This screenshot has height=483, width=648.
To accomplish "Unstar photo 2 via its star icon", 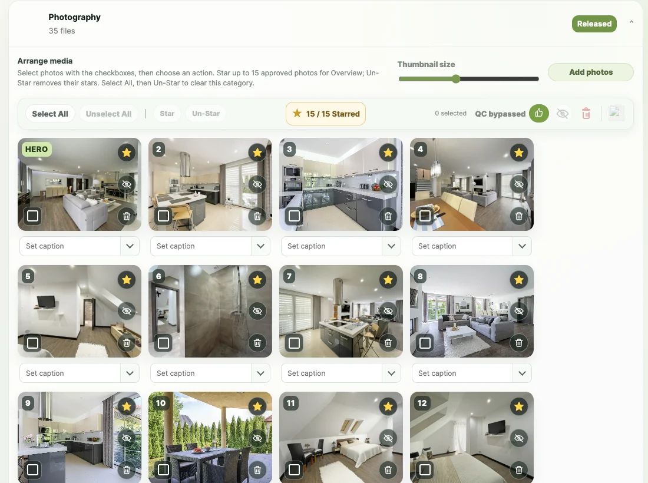I will pos(257,153).
